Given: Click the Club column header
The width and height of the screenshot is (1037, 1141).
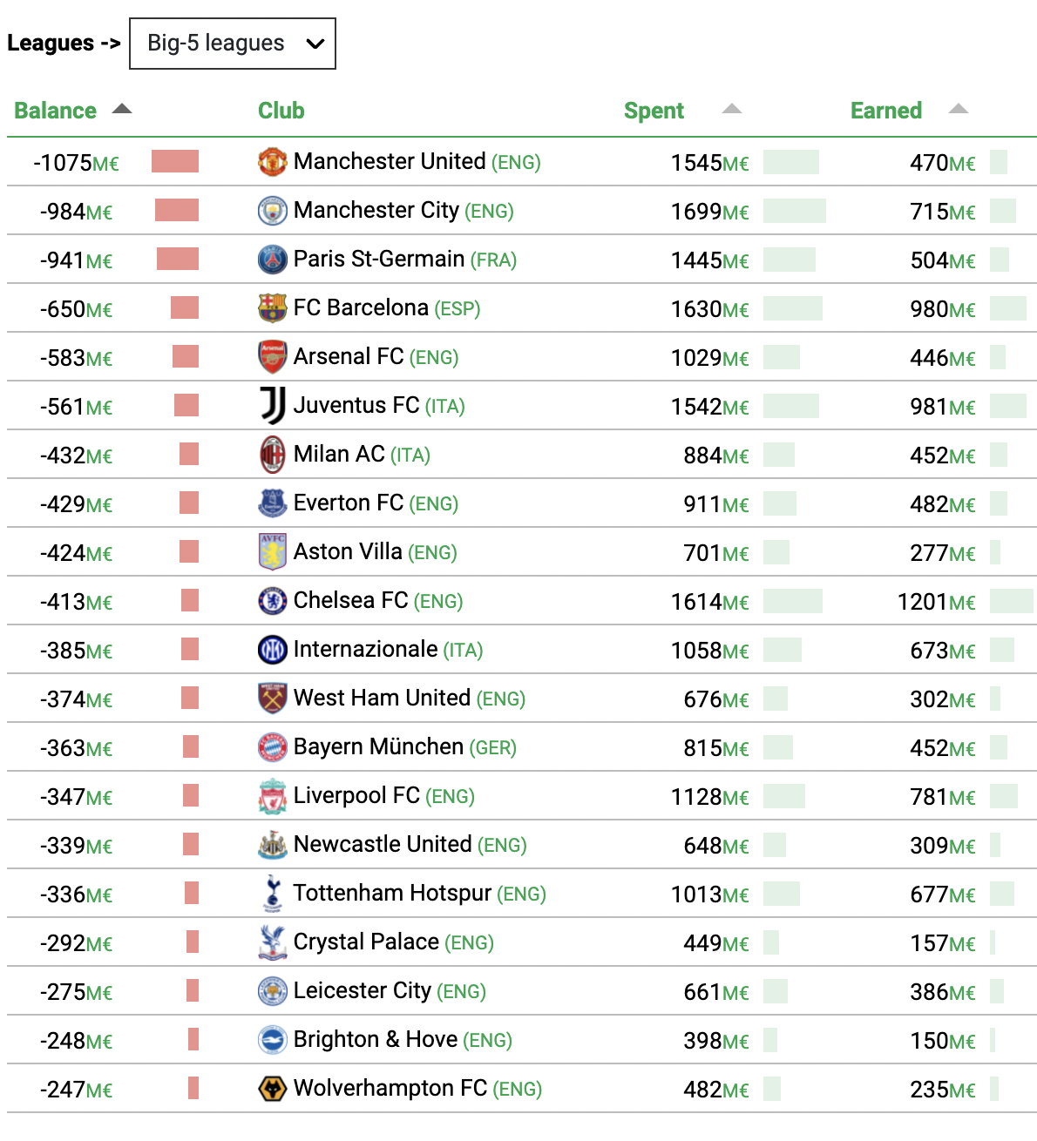Looking at the screenshot, I should (281, 111).
